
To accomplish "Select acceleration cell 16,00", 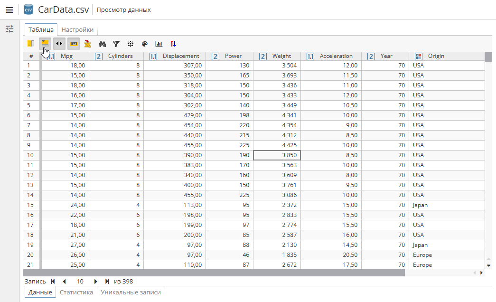I will pos(331,235).
